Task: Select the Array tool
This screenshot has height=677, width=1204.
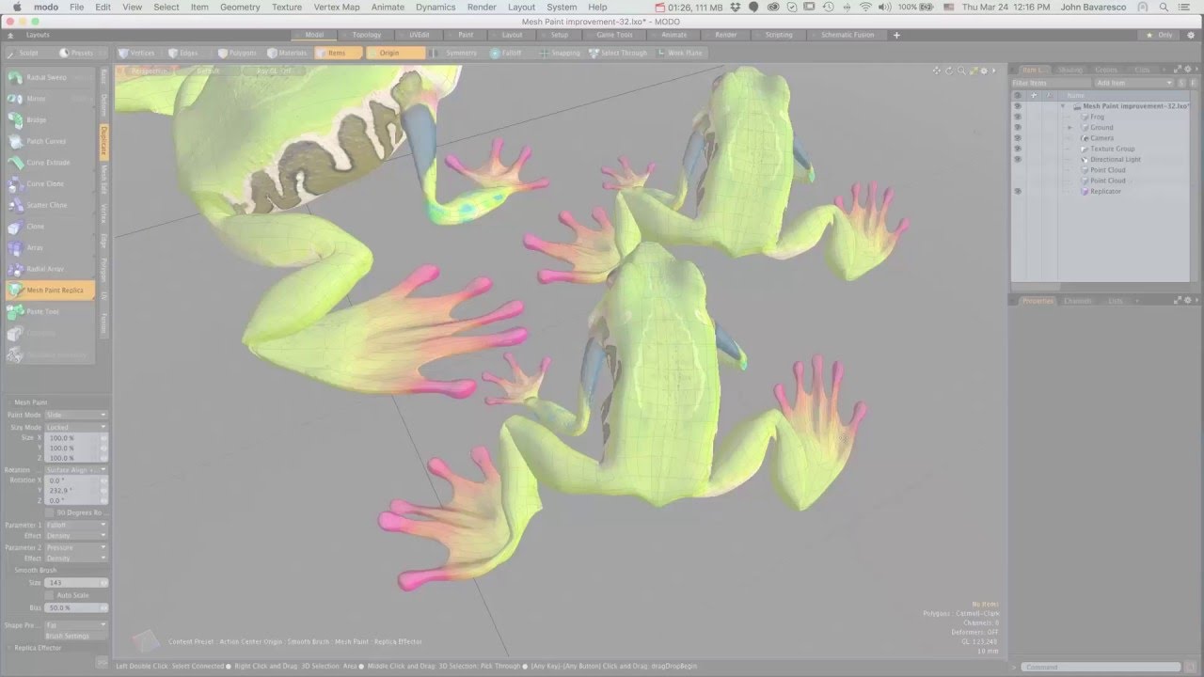Action: tap(49, 248)
